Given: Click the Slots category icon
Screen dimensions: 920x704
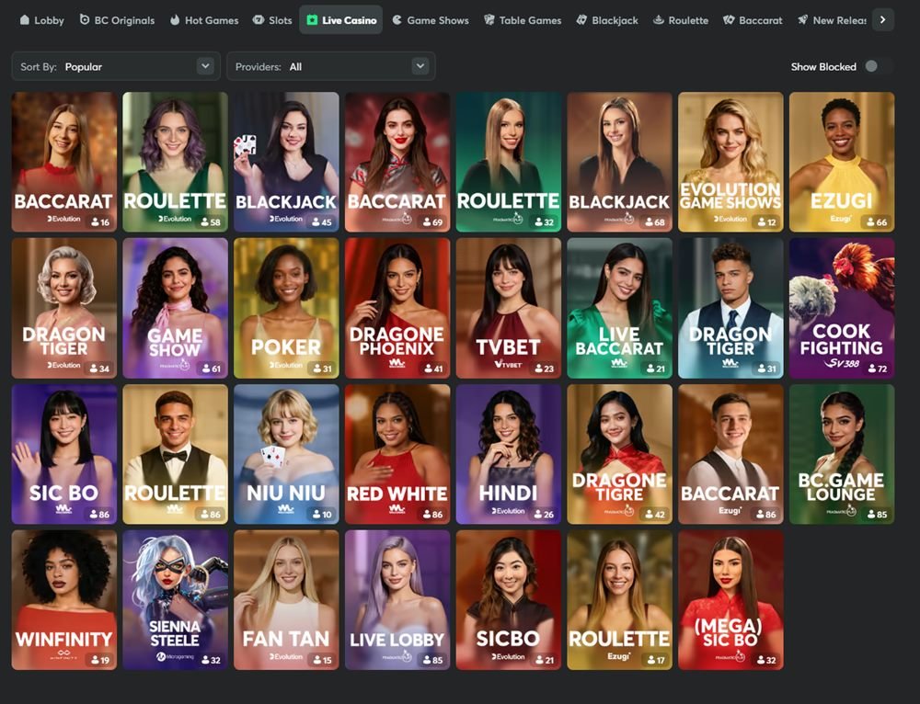Looking at the screenshot, I should coord(259,20).
